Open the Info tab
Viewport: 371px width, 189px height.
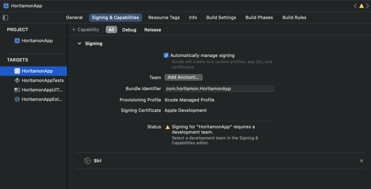click(193, 18)
